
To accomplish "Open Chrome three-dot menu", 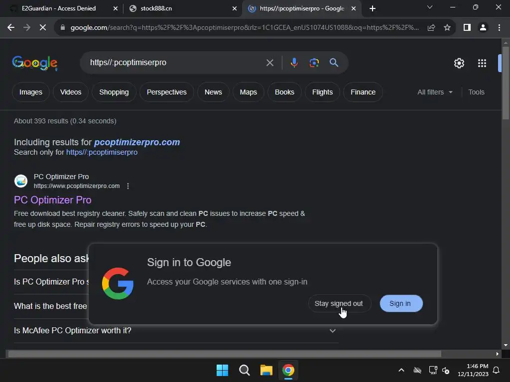I will point(499,28).
